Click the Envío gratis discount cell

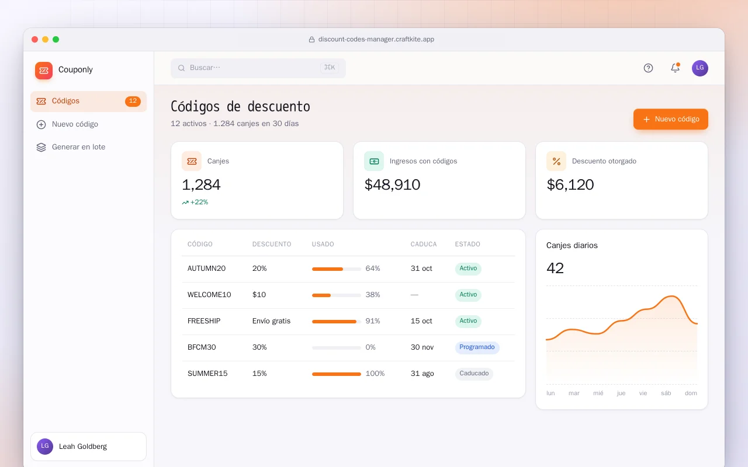click(271, 321)
